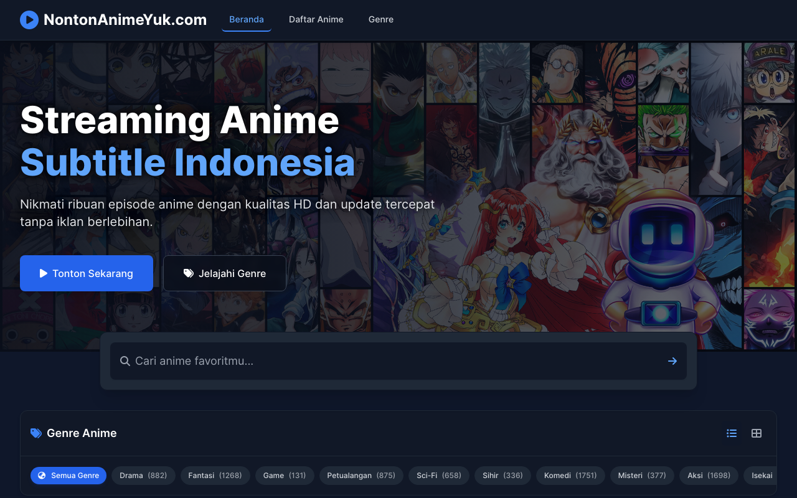
Task: Open the NontonAnimeYuk.com site title
Action: coord(125,20)
